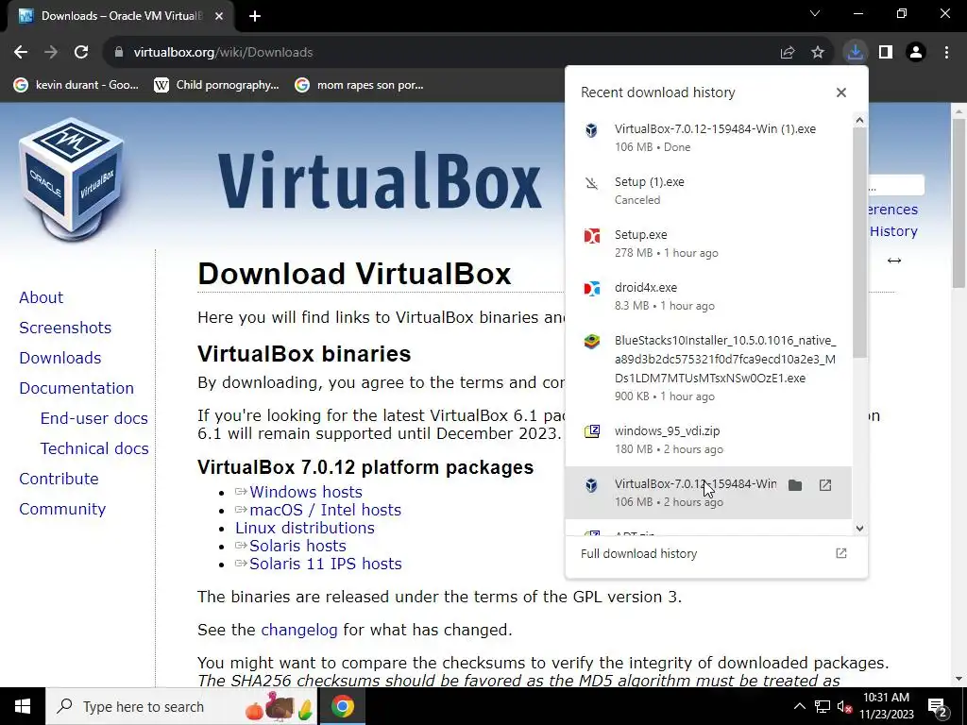Click the VirtualBox cube logo

coord(71,178)
